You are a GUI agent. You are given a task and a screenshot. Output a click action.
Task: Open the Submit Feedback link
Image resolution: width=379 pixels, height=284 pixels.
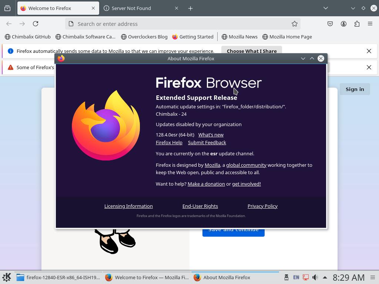point(207,142)
